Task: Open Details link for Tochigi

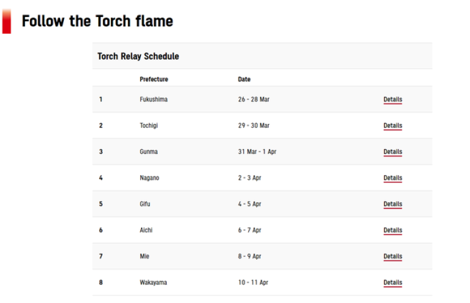Action: (392, 125)
